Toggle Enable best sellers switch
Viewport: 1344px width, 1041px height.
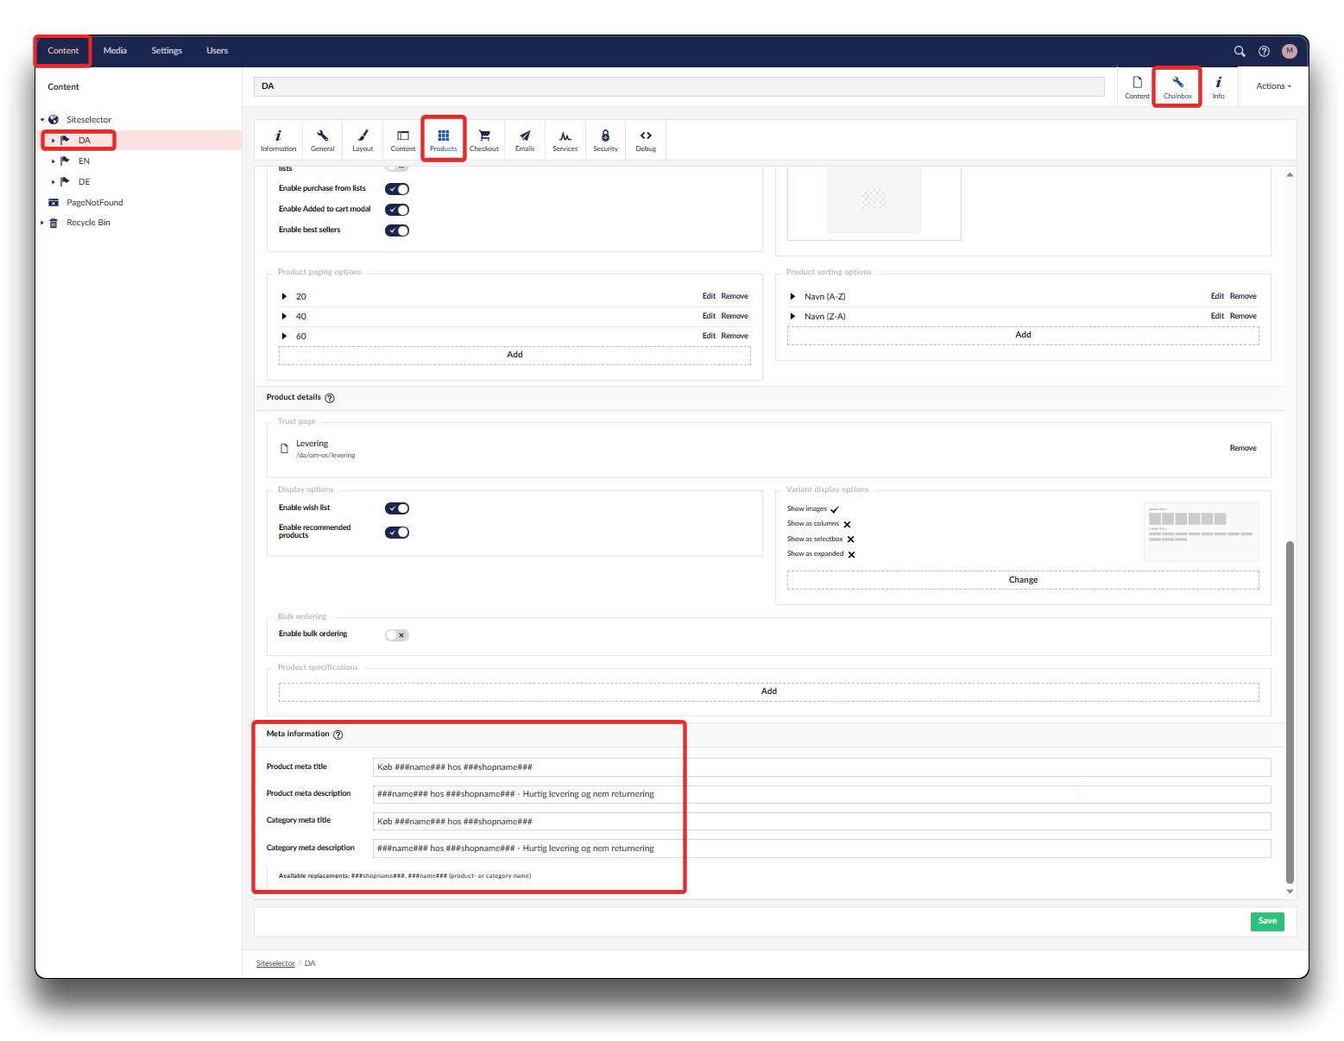[397, 230]
